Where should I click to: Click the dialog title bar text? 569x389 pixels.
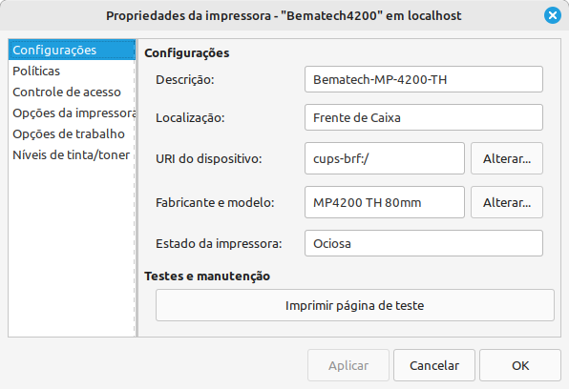coord(284,15)
